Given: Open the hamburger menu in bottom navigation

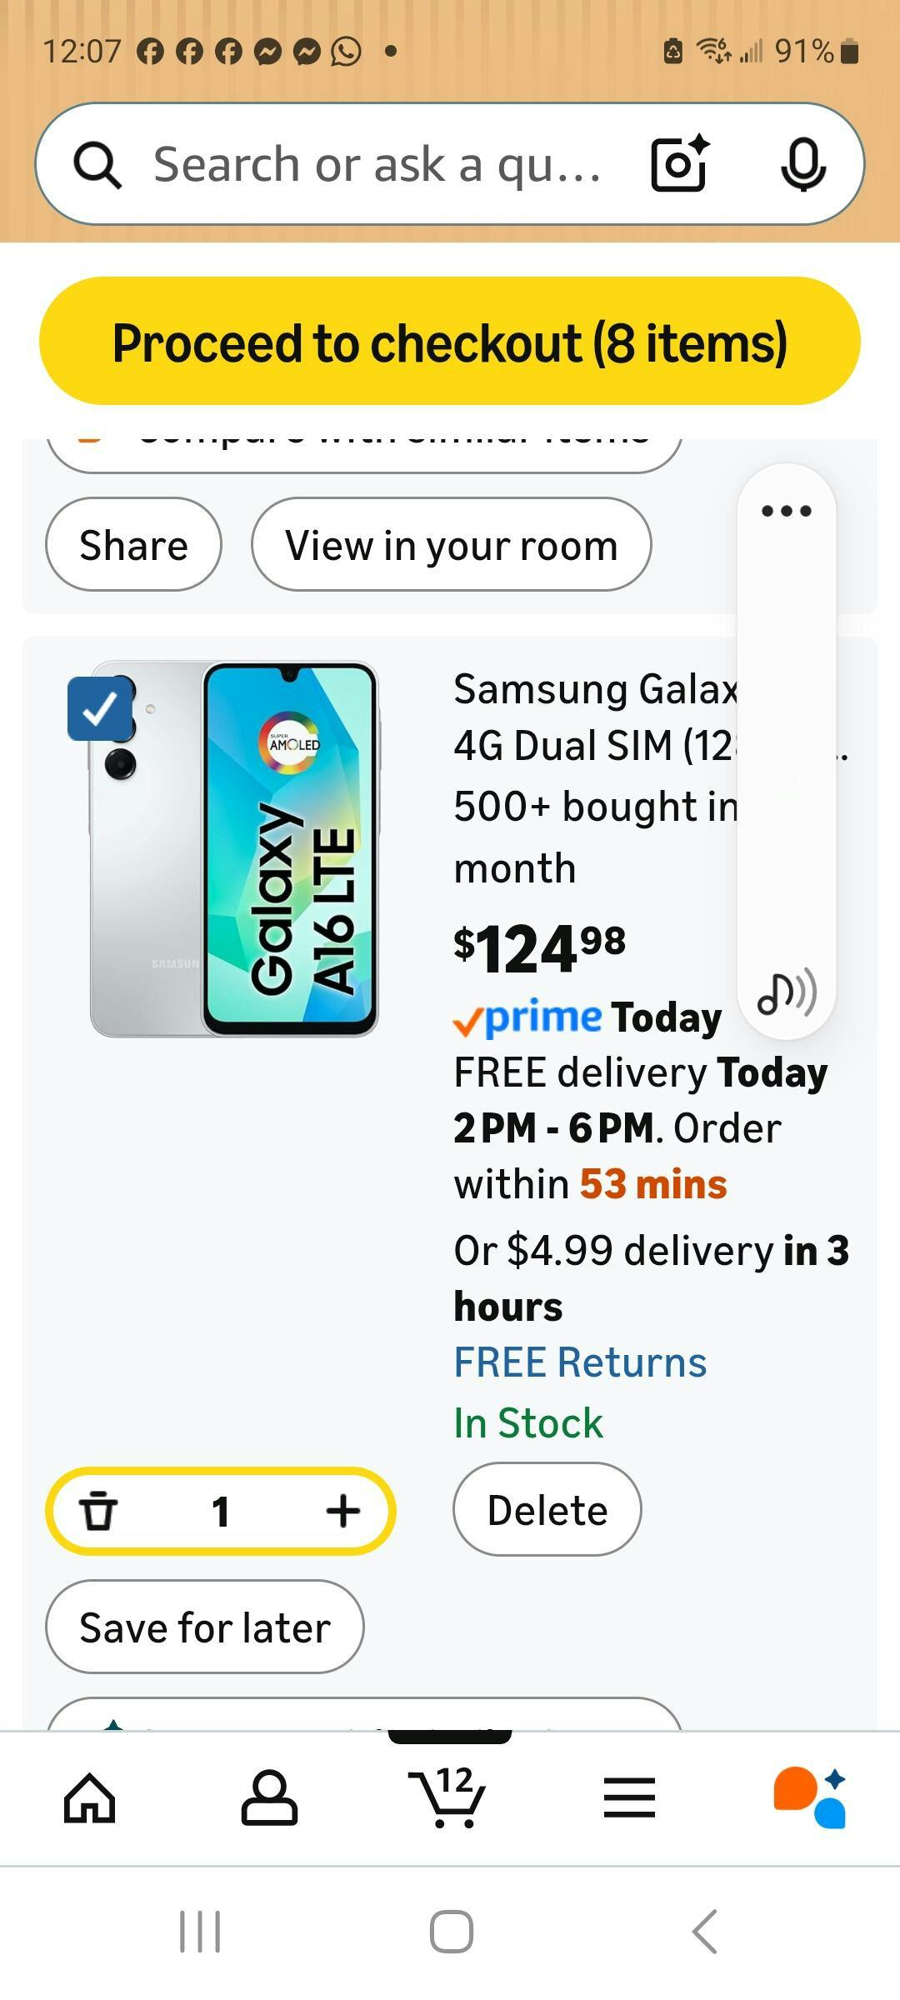Looking at the screenshot, I should (629, 1797).
